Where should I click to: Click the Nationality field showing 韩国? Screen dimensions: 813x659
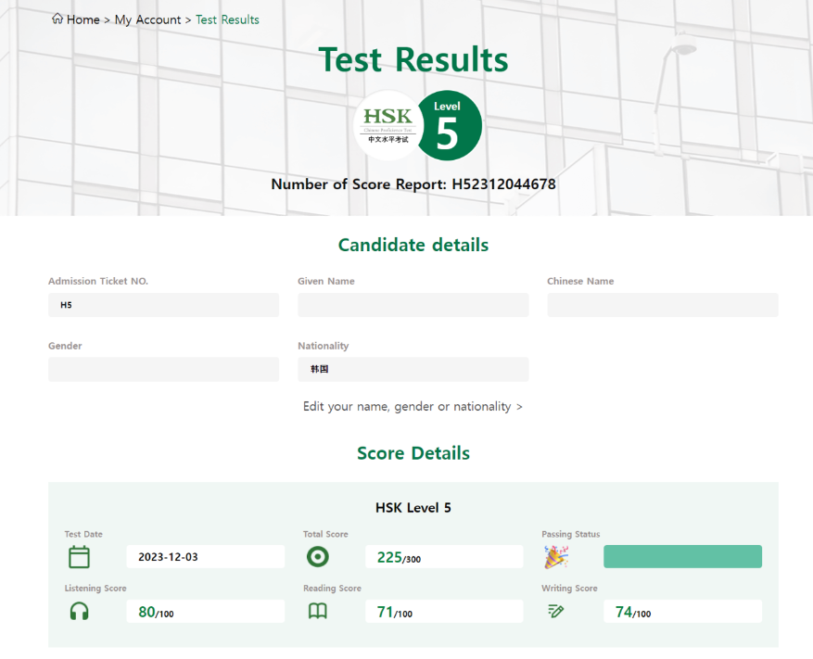coord(413,370)
